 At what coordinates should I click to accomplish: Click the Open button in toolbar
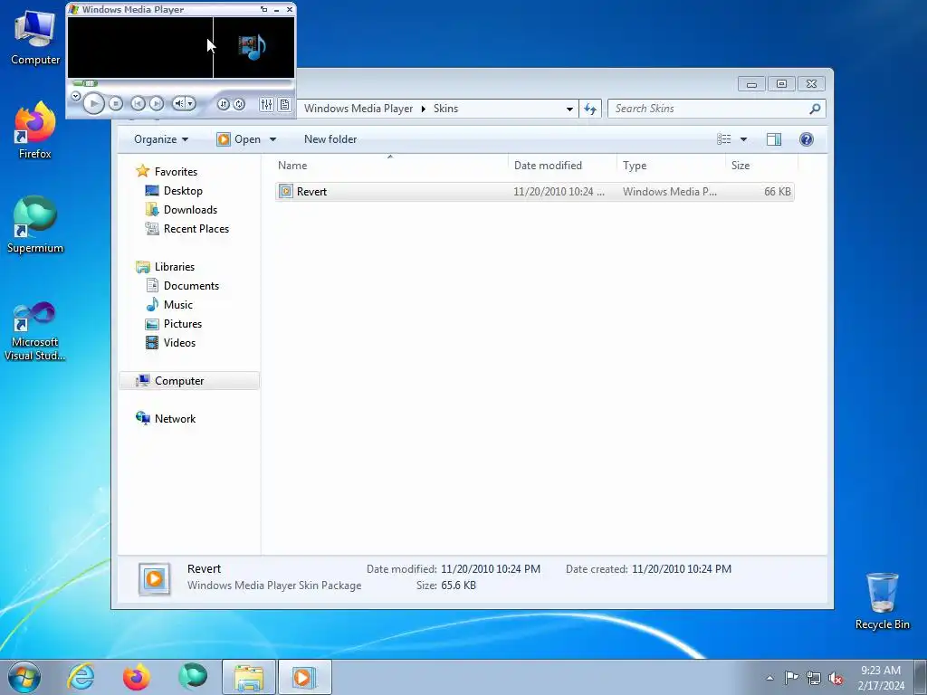pyautogui.click(x=239, y=139)
